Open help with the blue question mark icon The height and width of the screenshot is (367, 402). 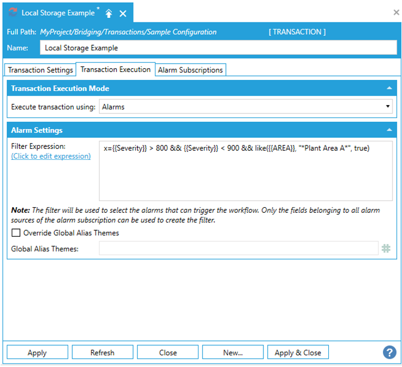pyautogui.click(x=389, y=352)
